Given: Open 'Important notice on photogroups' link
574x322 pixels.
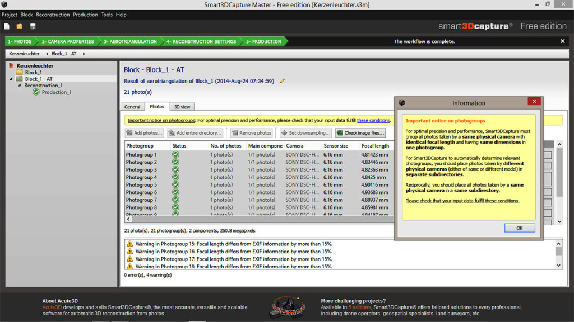Looking at the screenshot, I should click(x=161, y=120).
